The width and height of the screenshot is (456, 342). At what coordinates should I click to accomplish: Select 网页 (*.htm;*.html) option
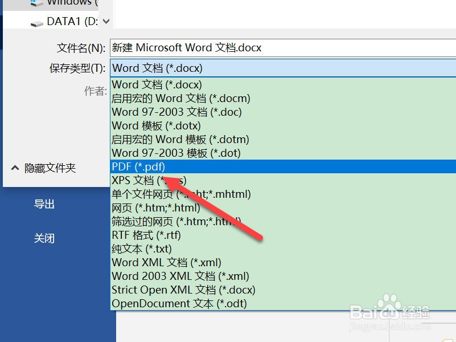click(x=283, y=207)
